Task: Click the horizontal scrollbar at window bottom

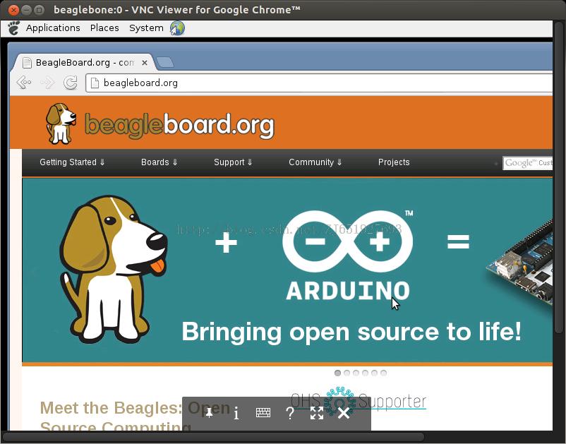Action: (x=213, y=437)
